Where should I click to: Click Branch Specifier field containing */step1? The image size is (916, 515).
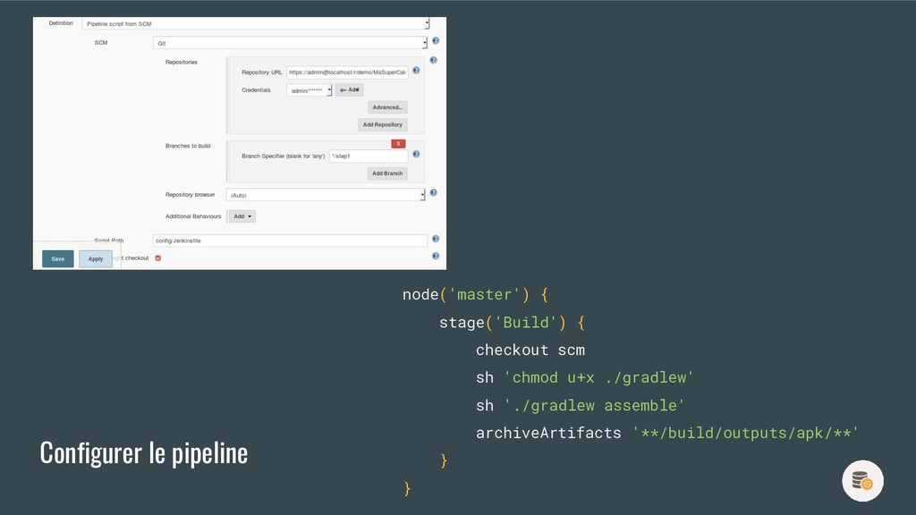point(369,156)
